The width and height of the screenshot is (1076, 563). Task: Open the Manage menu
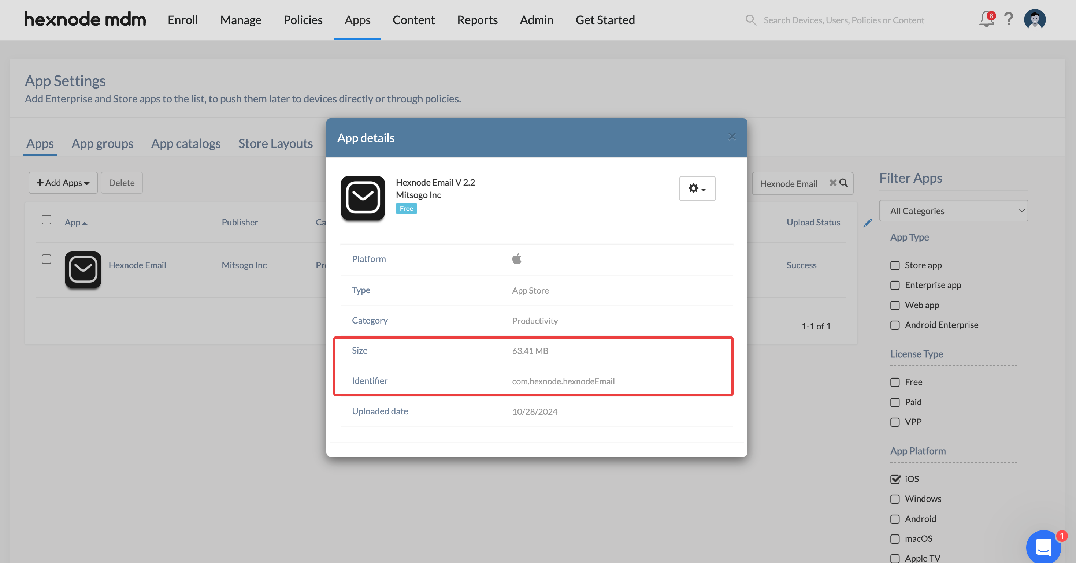[x=241, y=20]
